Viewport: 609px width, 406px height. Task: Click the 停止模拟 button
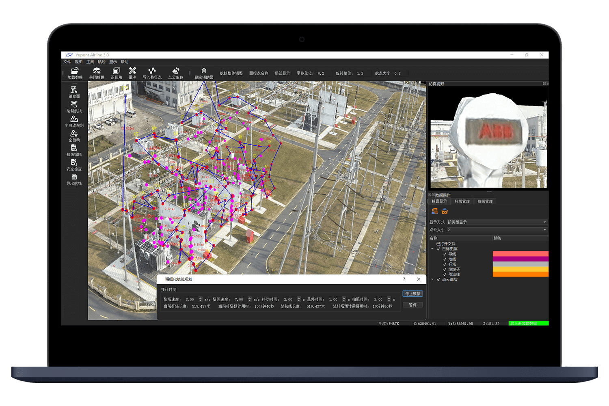click(x=412, y=294)
